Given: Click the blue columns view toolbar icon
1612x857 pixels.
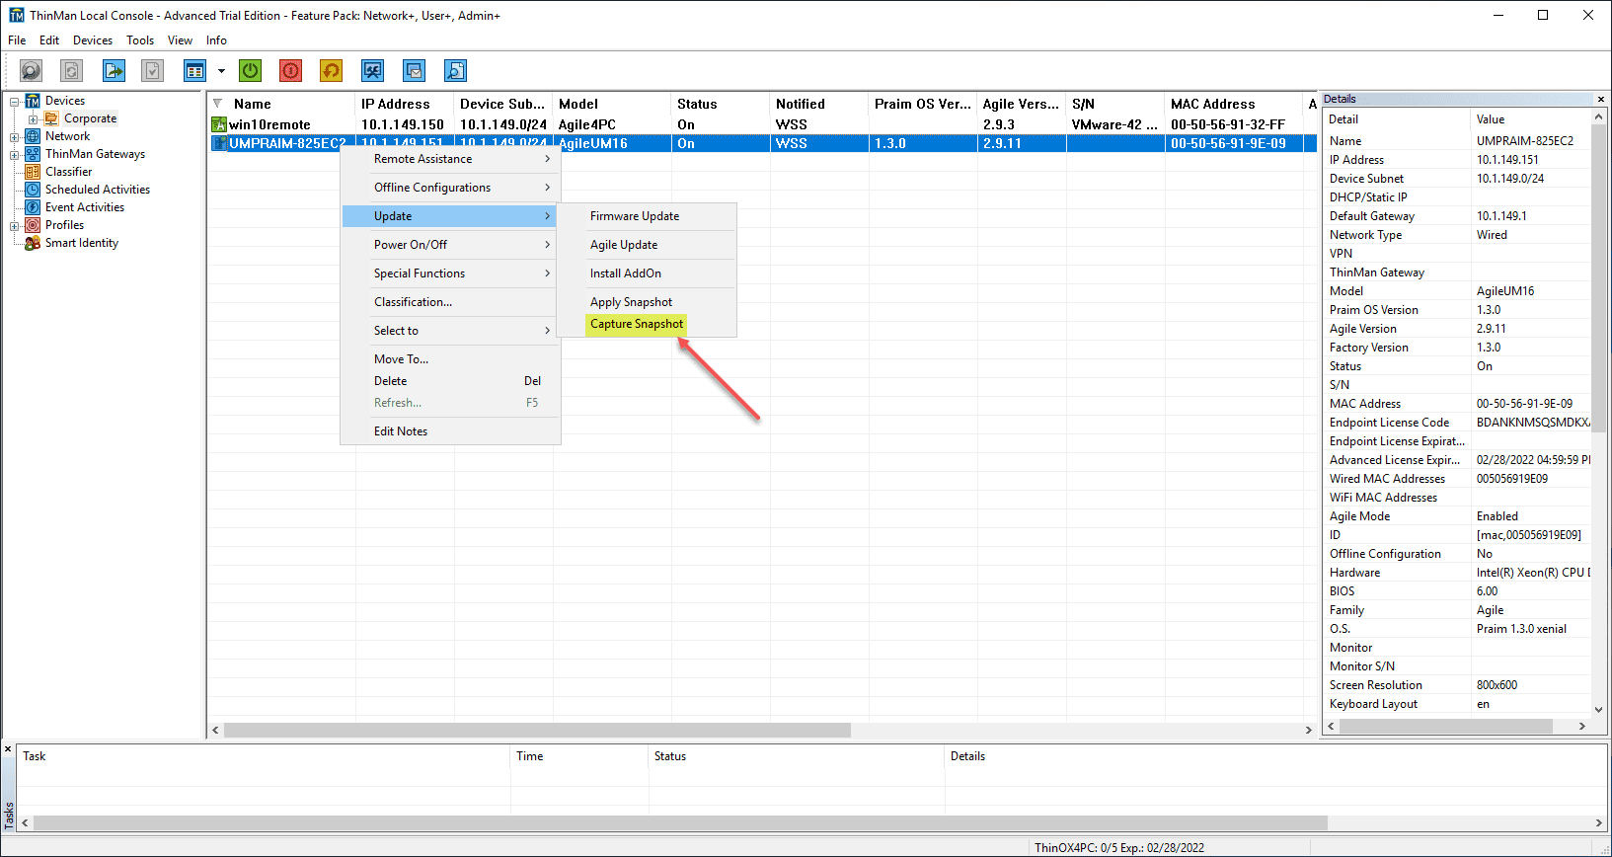Looking at the screenshot, I should click(x=194, y=71).
